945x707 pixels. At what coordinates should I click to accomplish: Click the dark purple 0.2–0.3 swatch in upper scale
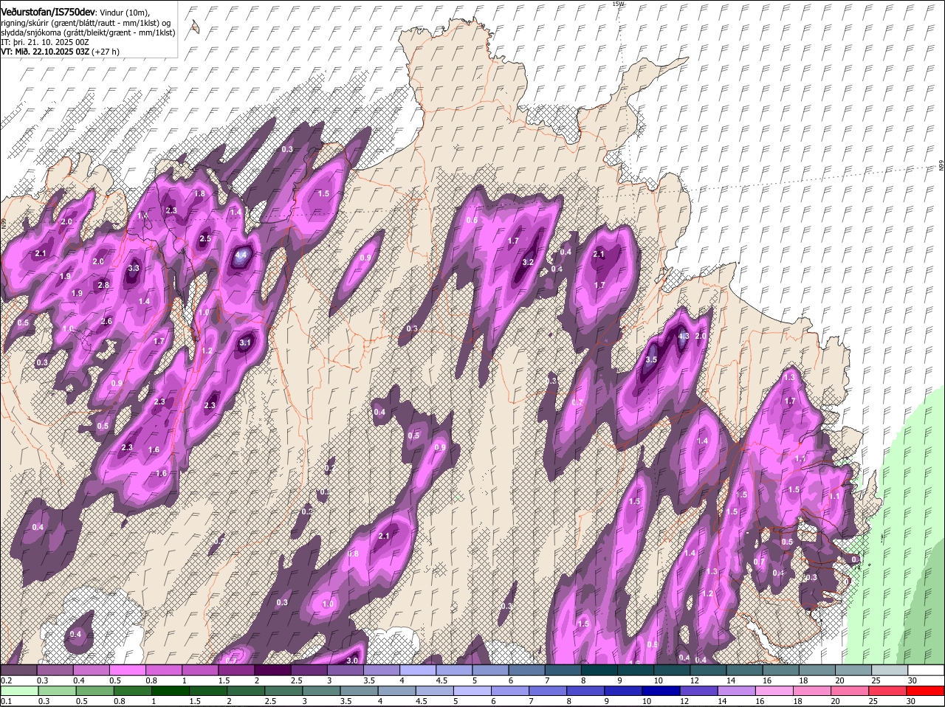click(19, 670)
